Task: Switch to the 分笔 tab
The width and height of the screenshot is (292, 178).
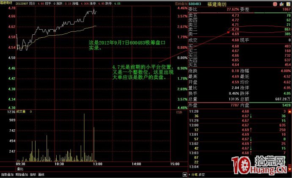Action: [194, 175]
